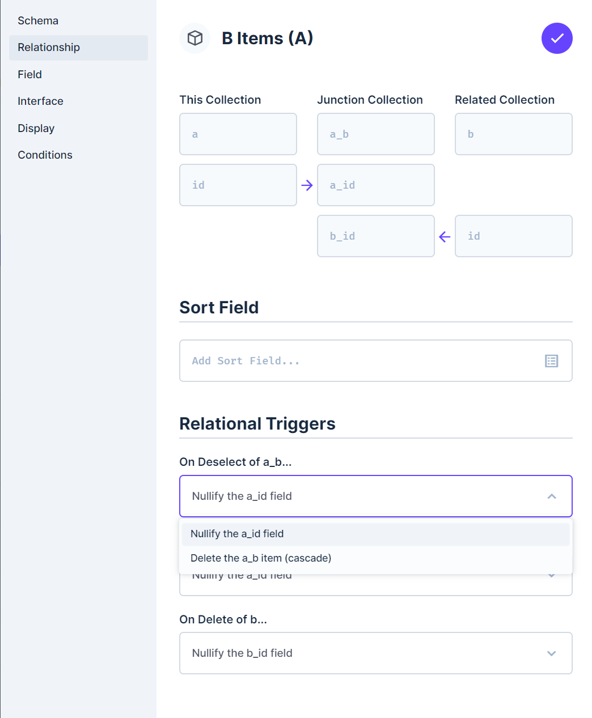This screenshot has height=718, width=592.
Task: Click the 'On Deselect of a_b...' label
Action: click(235, 462)
